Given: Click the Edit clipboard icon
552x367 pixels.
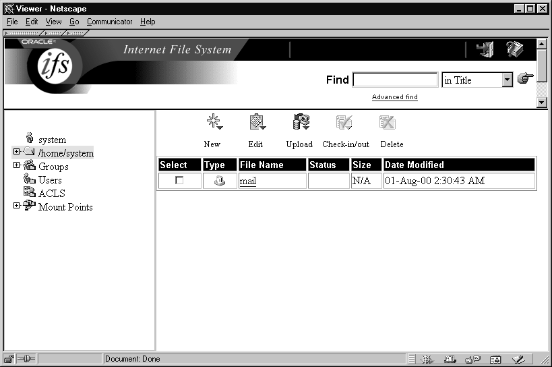Looking at the screenshot, I should click(x=257, y=121).
